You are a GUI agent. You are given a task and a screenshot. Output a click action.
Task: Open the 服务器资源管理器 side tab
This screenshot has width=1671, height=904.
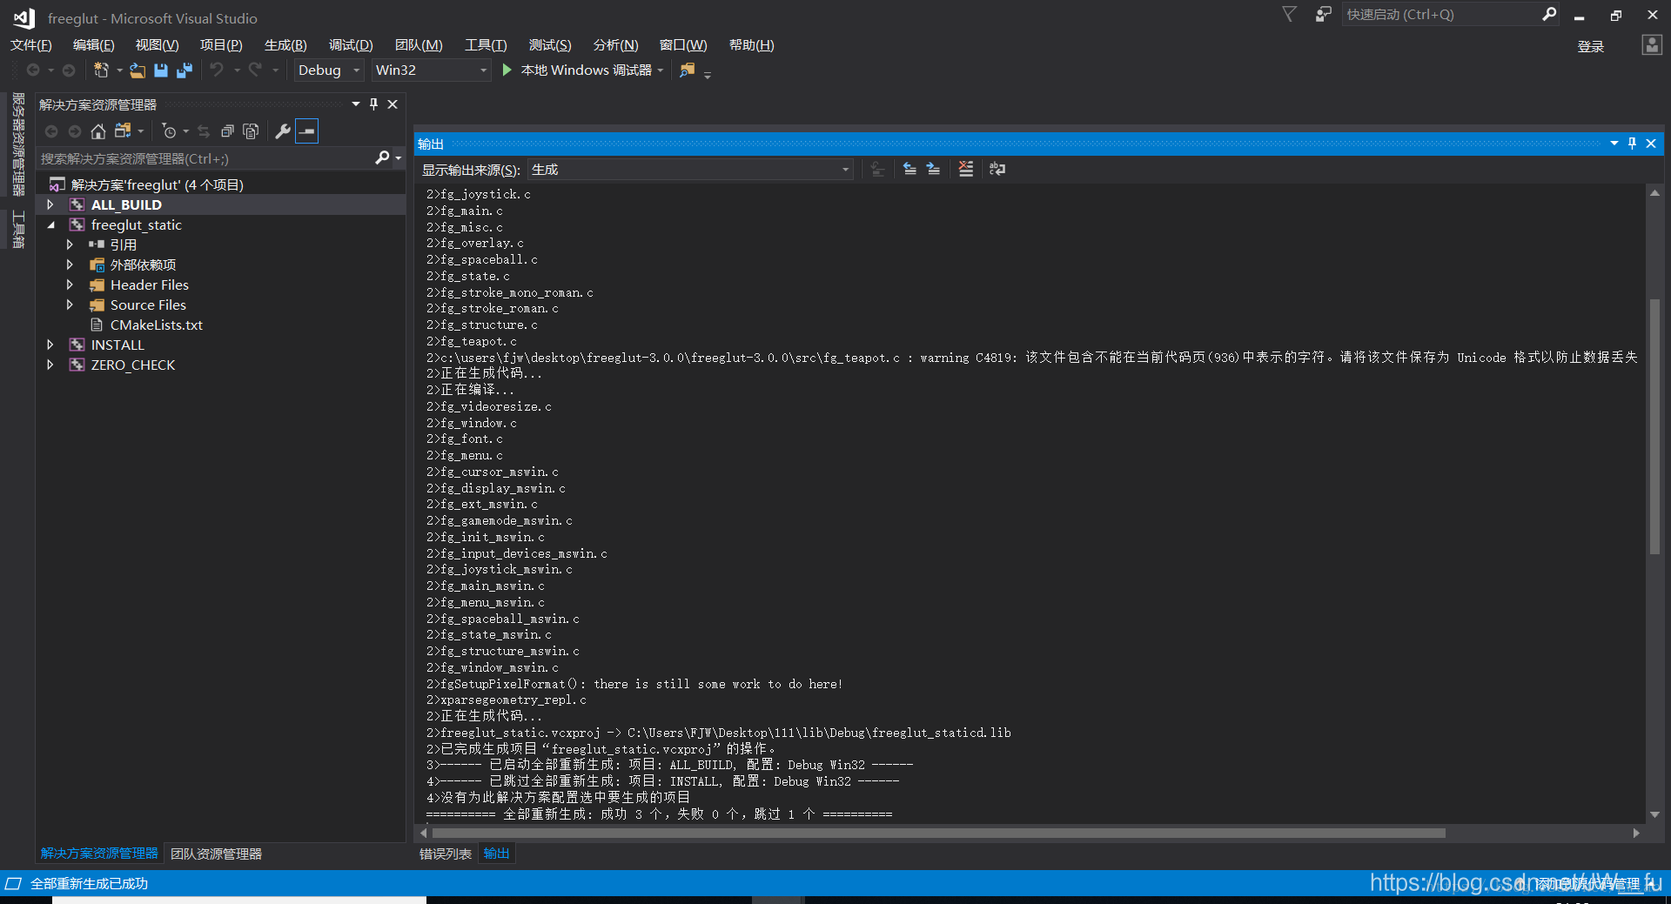(x=17, y=144)
